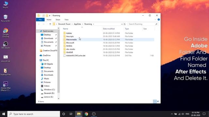The width and height of the screenshot is (209, 117).
Task: Open the taskbar clock and date
Action: (x=196, y=114)
